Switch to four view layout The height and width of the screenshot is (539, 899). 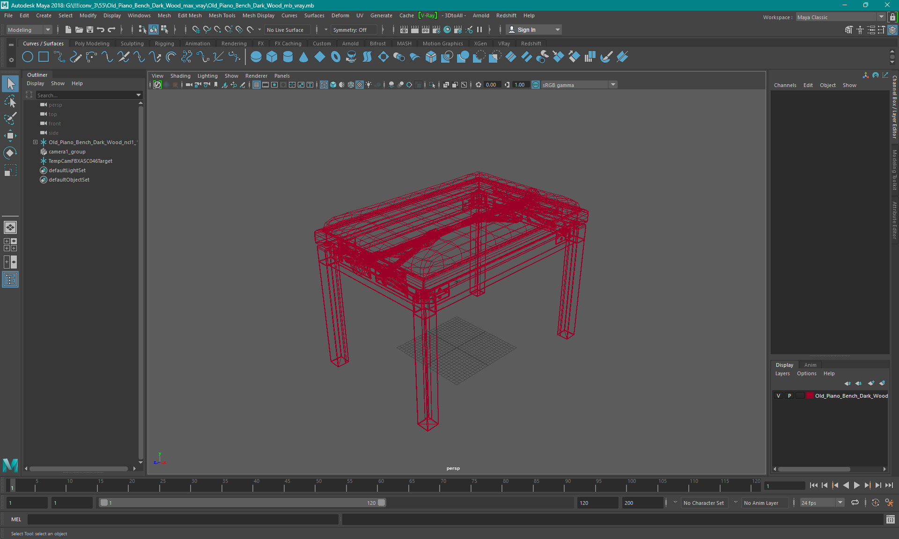tap(10, 245)
